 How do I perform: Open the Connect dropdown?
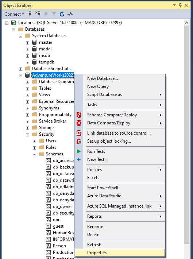(x=14, y=14)
